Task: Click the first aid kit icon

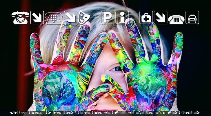Action: click(146, 17)
